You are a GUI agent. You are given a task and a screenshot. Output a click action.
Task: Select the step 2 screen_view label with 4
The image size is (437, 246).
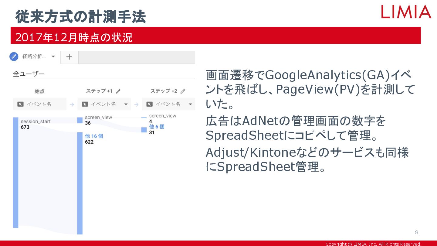point(163,116)
